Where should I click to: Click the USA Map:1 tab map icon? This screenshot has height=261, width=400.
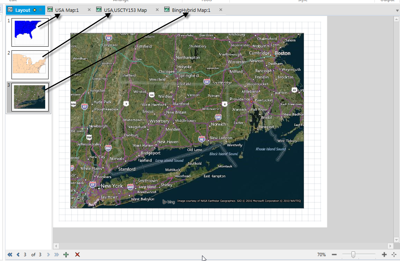tap(50, 10)
